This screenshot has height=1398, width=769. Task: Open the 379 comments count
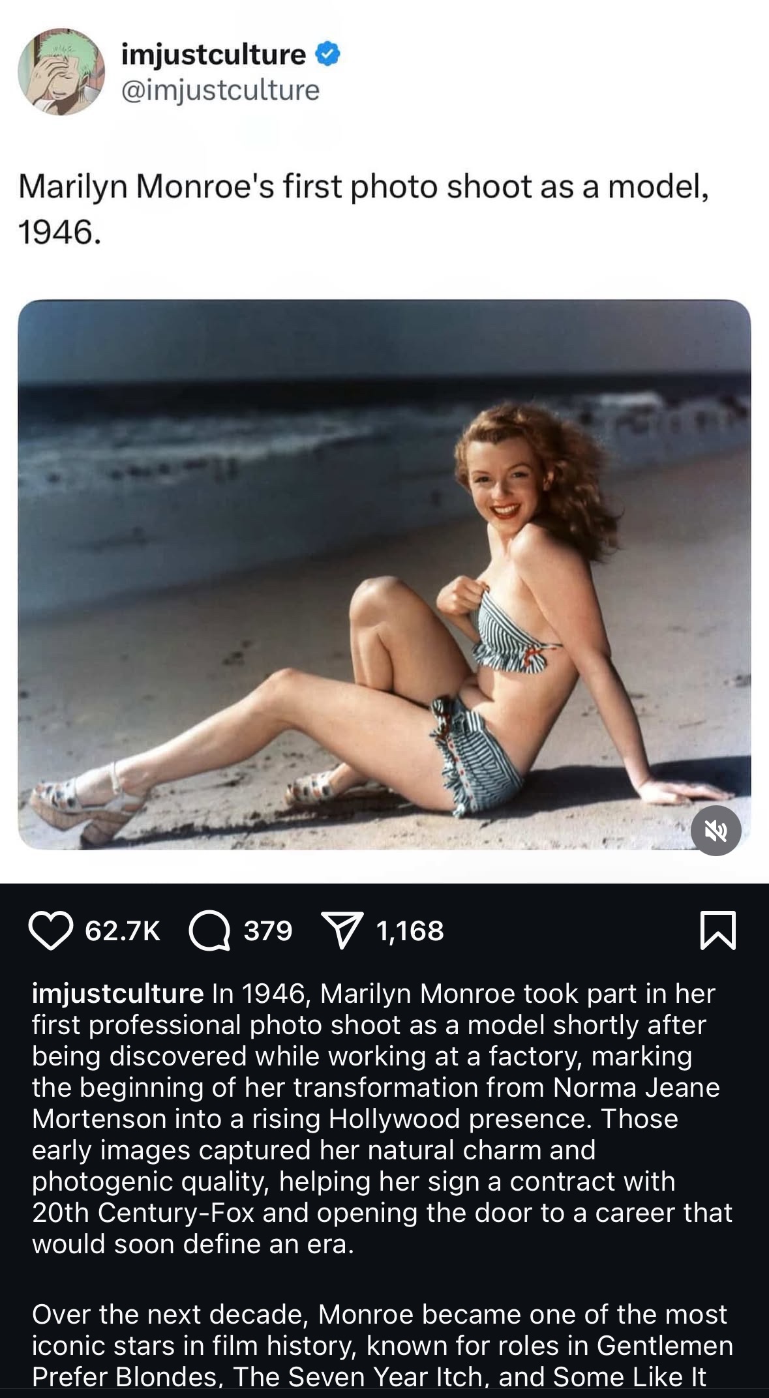click(x=268, y=931)
